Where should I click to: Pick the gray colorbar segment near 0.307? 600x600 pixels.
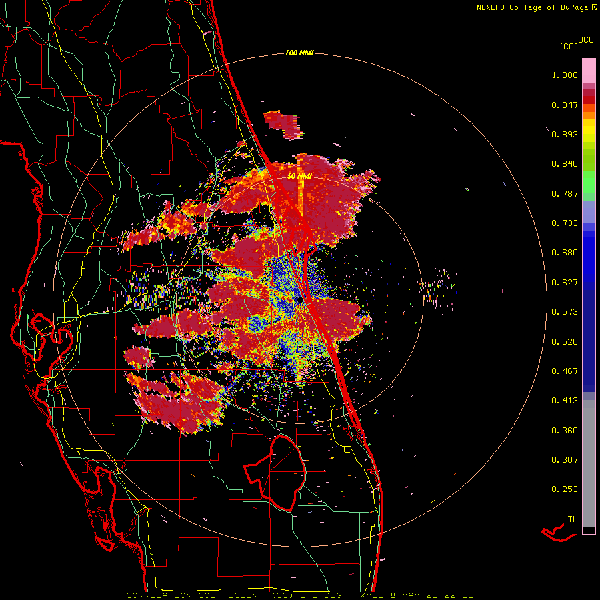(589, 463)
